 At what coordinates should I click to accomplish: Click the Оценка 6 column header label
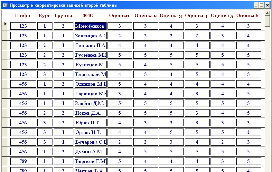point(247,15)
